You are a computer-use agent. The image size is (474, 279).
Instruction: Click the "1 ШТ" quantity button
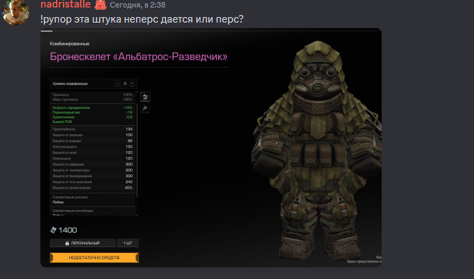click(x=128, y=243)
